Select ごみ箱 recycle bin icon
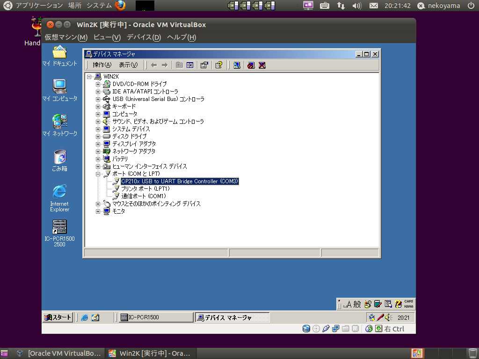 [59, 161]
